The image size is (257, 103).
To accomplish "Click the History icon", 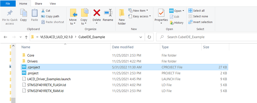I will click(172, 23).
